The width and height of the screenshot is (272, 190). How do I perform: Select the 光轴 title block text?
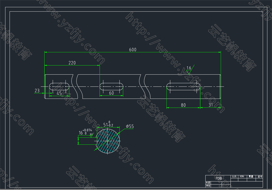[x=219, y=178]
